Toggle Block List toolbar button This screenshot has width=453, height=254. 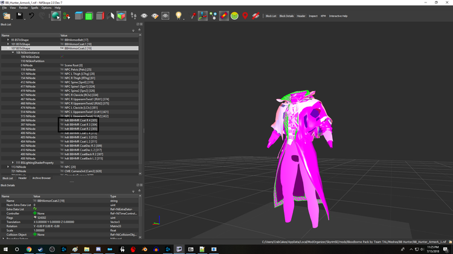tap(271, 16)
